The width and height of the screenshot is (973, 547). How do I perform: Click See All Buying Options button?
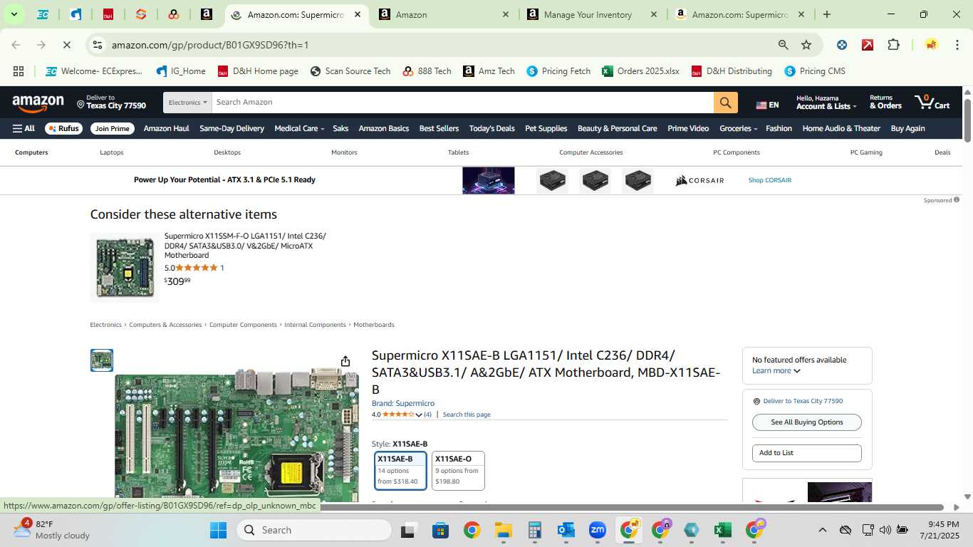point(806,422)
